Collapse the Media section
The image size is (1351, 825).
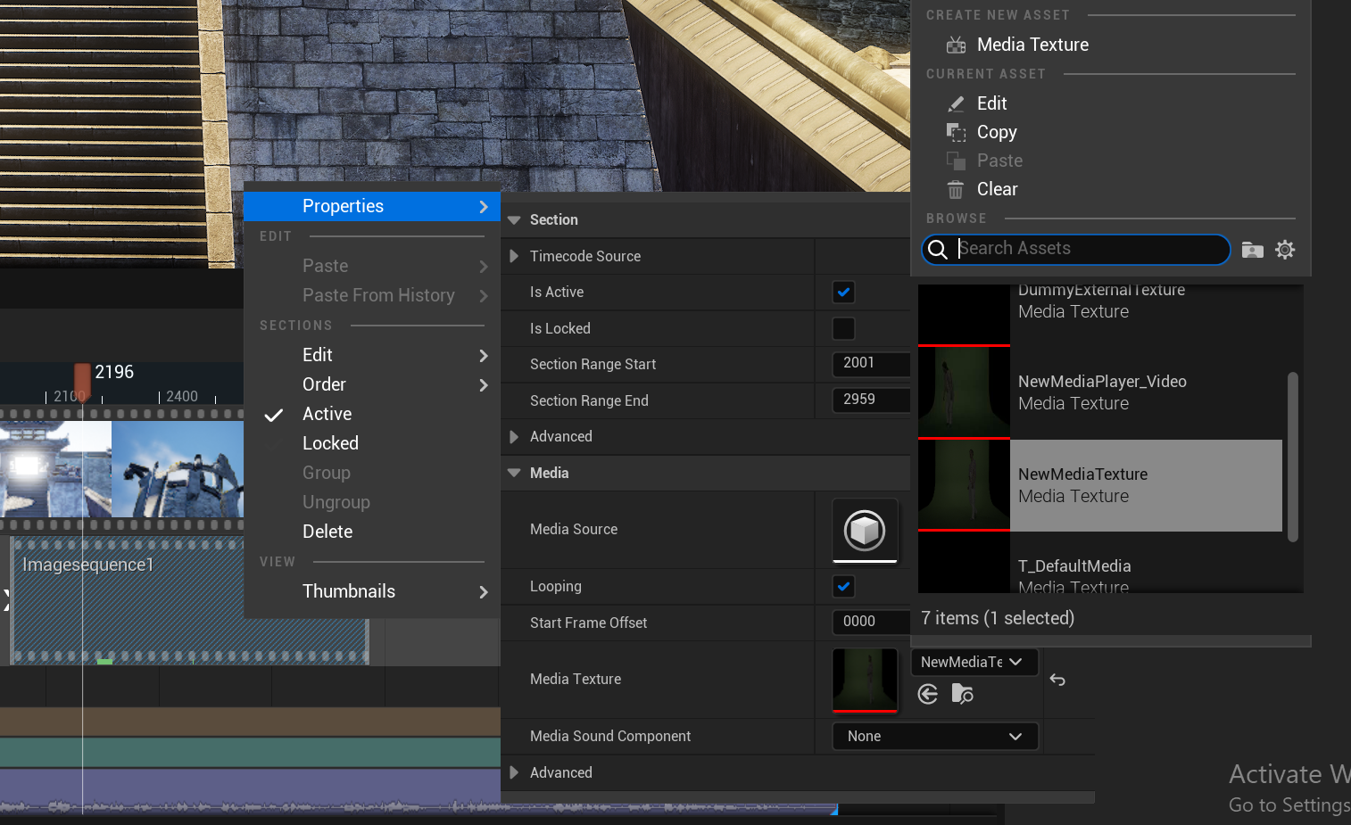tap(514, 473)
